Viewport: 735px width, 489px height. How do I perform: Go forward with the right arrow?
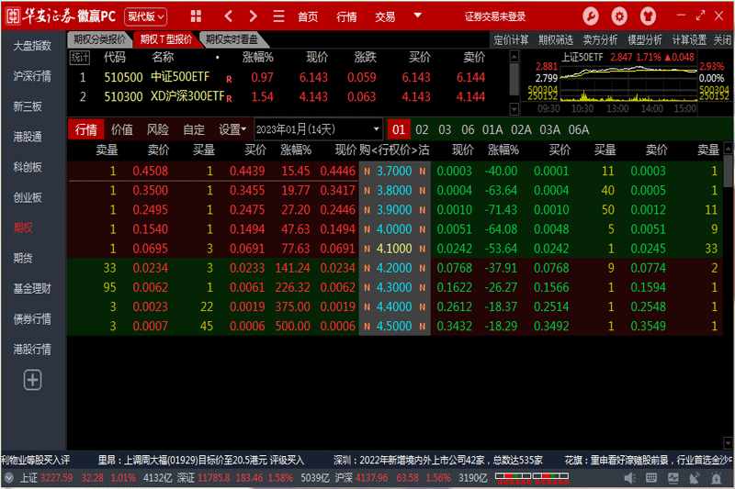click(254, 17)
